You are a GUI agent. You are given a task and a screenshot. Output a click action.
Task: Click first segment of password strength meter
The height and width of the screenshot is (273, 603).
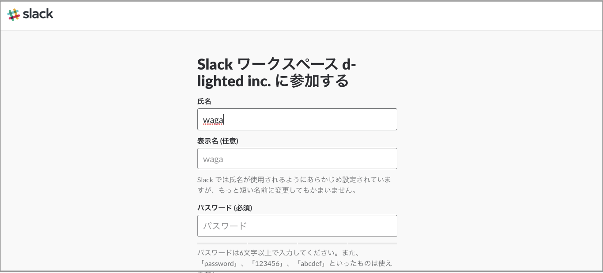222,243
